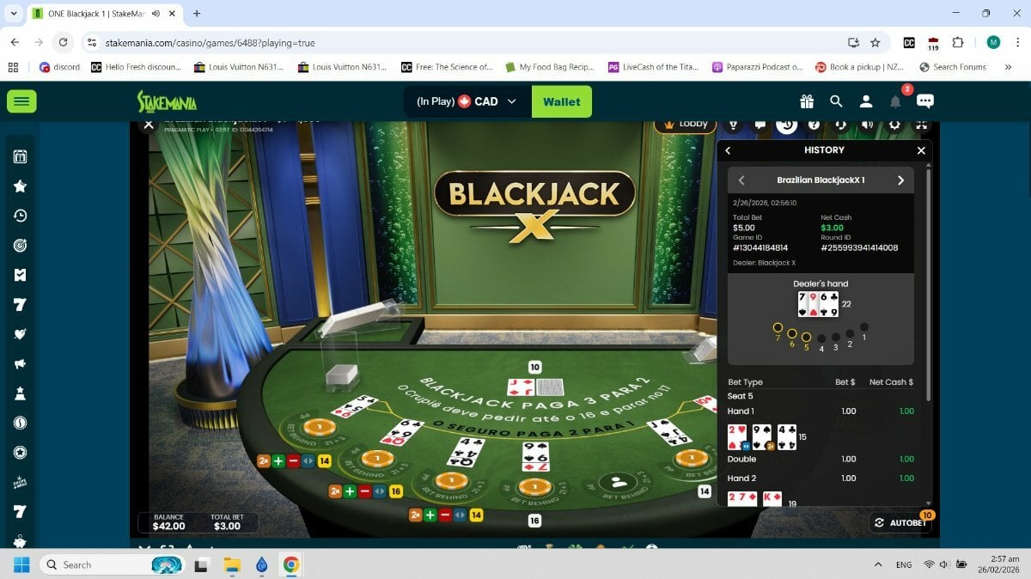Toggle fullscreen mode for the game
This screenshot has width=1031, height=579.
(921, 125)
